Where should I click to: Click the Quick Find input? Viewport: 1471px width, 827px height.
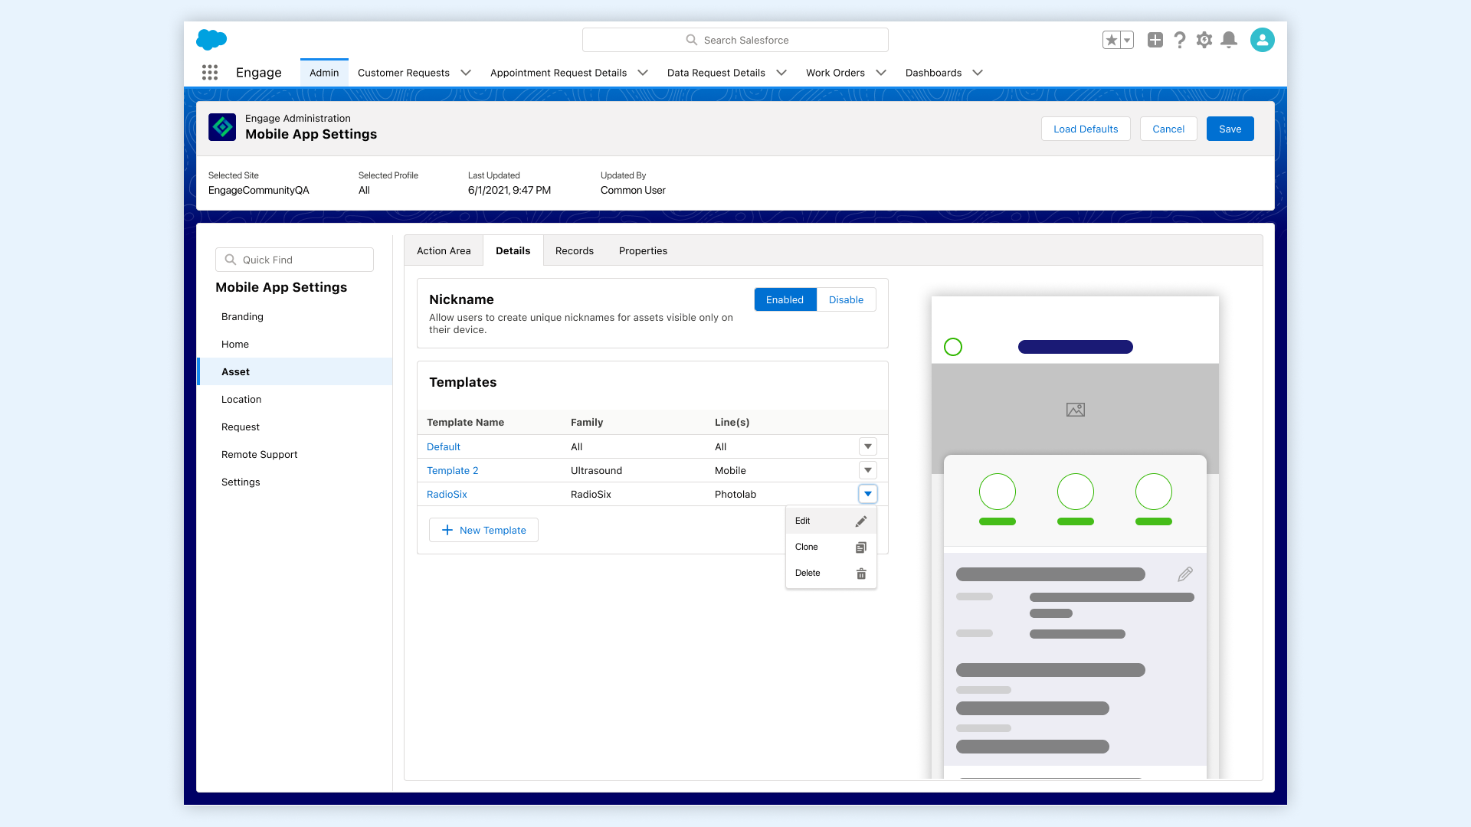295,260
